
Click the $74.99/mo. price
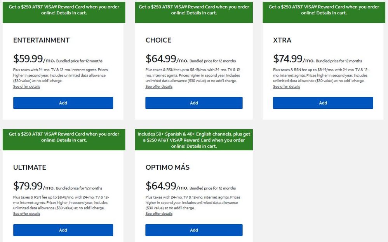coord(294,59)
